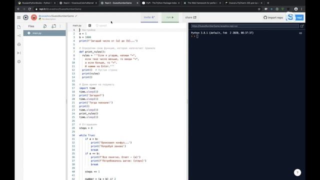Click code line 'print_rules()' on line 24
Image resolution: width=320 pixels, height=180 pixels.
[x=88, y=113]
